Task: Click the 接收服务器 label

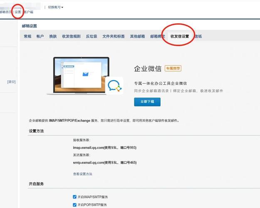Action: coord(82,140)
